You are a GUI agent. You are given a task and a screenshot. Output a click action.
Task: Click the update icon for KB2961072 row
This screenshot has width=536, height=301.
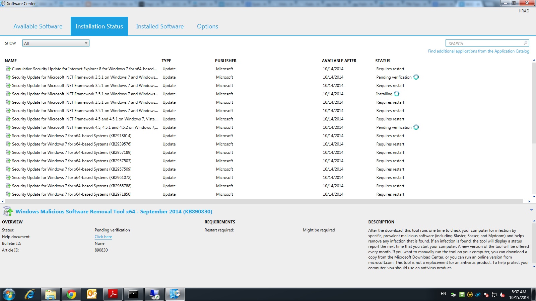pyautogui.click(x=8, y=178)
